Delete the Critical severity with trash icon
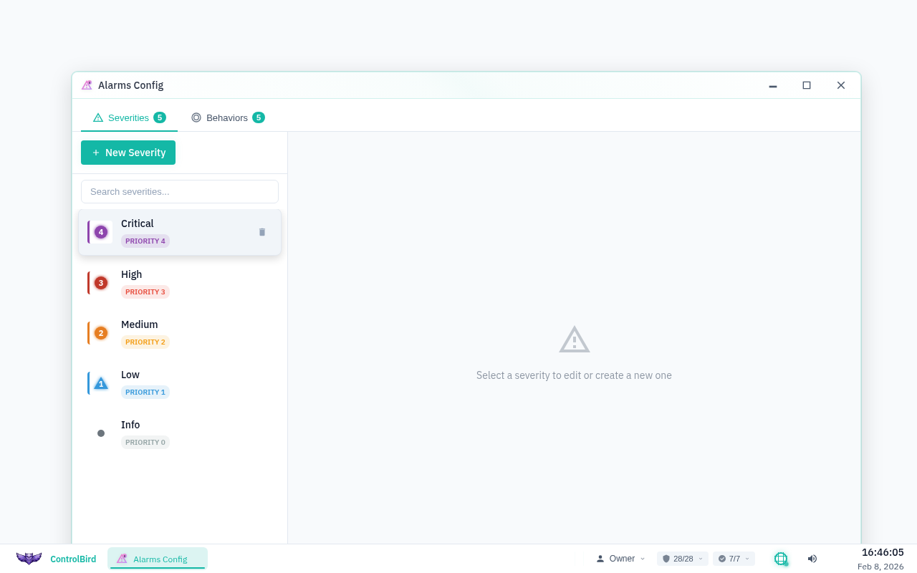 pyautogui.click(x=262, y=232)
